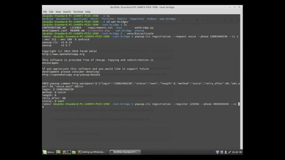Click the 'Downloads' directory name
The image size is (285, 160).
pos(81,19)
